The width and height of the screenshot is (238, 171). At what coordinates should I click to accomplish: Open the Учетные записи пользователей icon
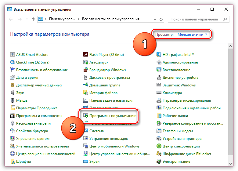(x=12, y=146)
